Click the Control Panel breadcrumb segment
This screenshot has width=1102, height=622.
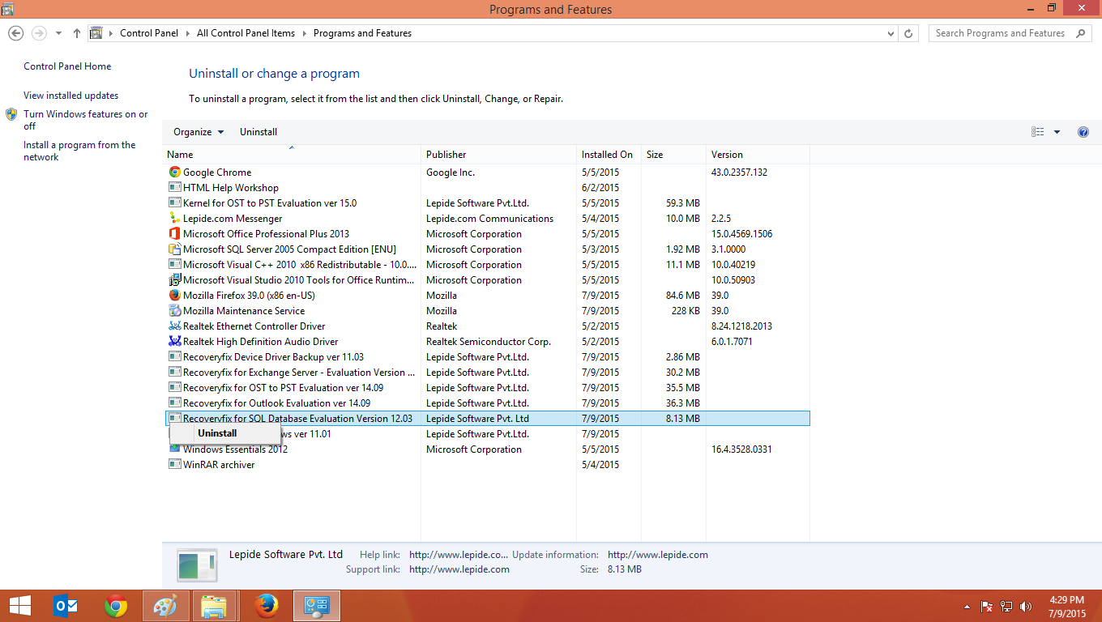[151, 33]
